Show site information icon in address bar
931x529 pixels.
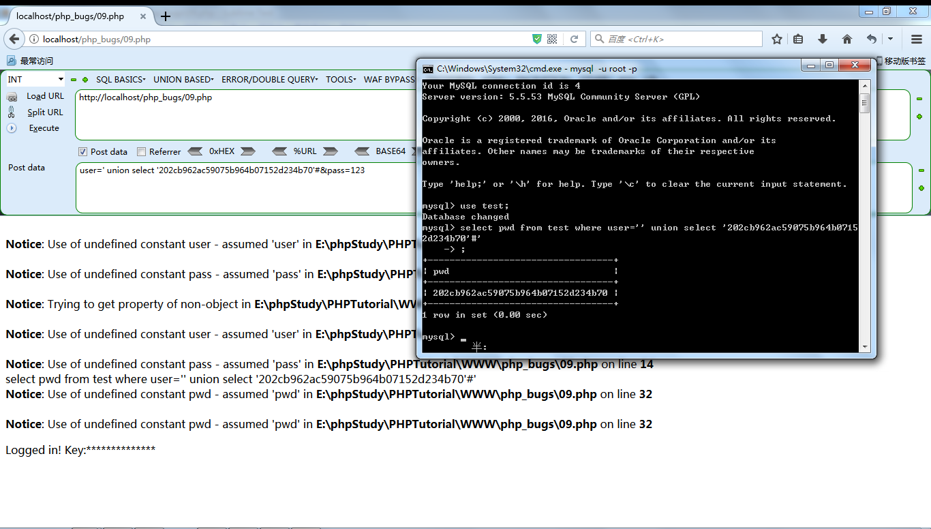[34, 40]
